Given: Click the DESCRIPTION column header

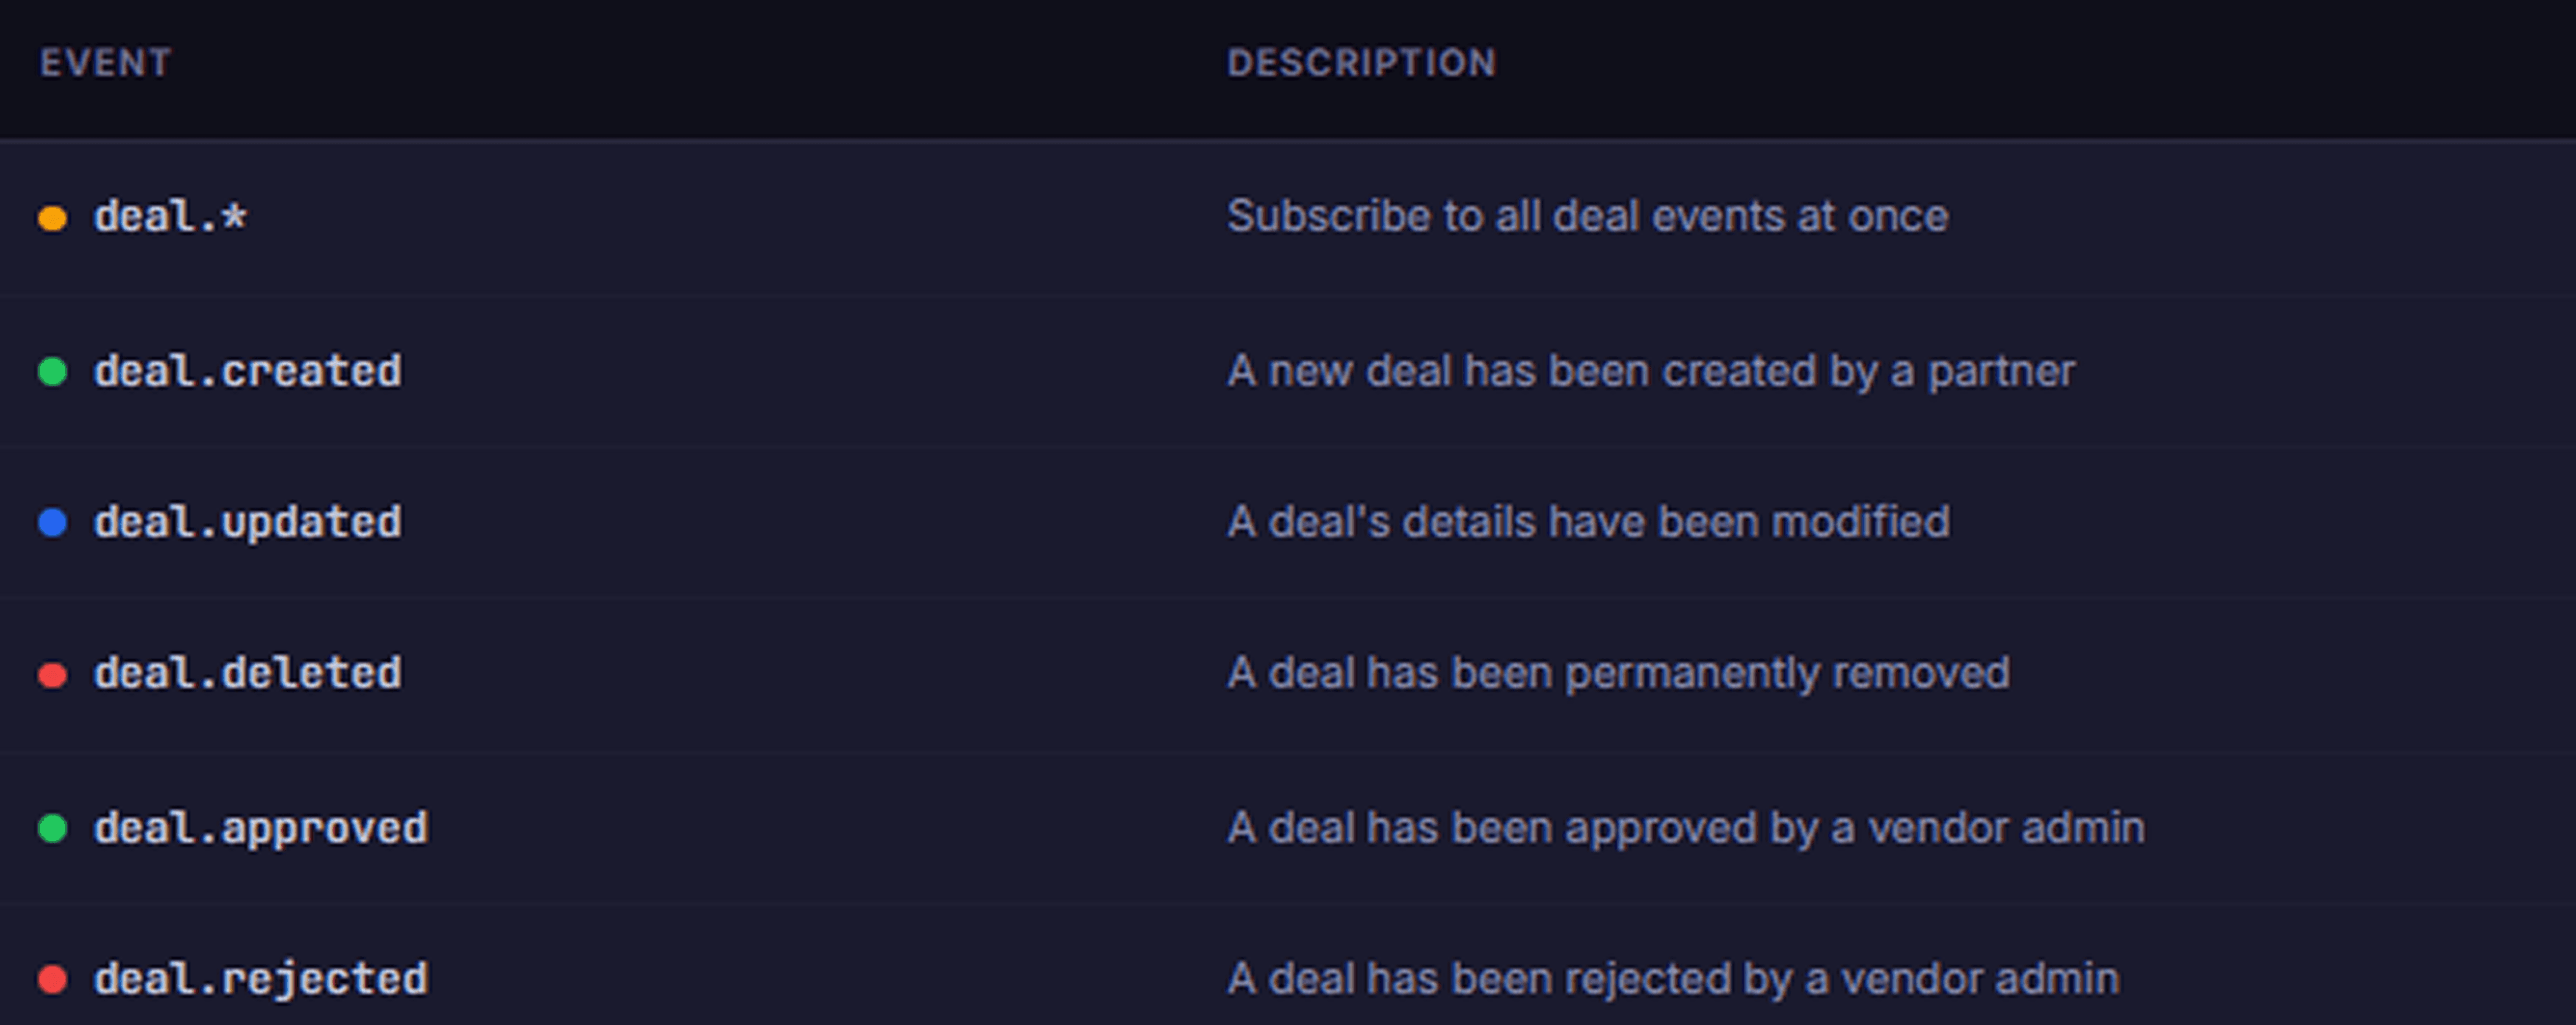Looking at the screenshot, I should pyautogui.click(x=1362, y=63).
